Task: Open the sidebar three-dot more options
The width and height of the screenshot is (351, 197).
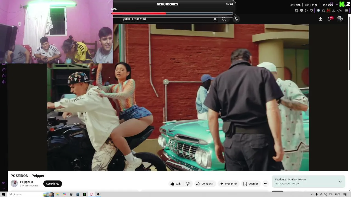Action: [x=4, y=189]
